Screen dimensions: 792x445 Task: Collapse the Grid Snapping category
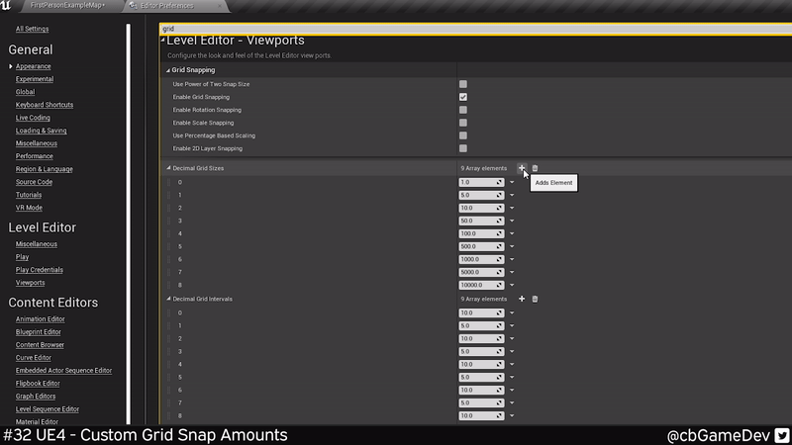pos(168,70)
